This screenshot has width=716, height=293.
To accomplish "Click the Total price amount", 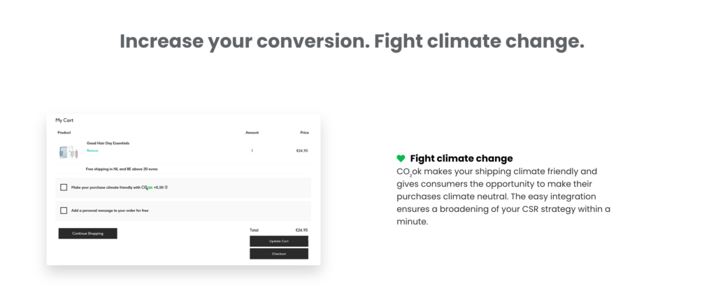I will [x=301, y=230].
